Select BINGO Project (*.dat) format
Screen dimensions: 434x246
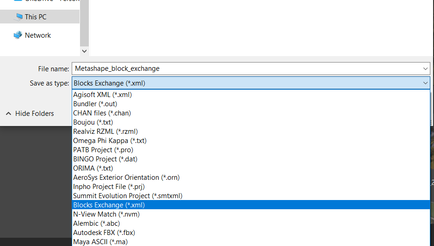[x=251, y=159]
